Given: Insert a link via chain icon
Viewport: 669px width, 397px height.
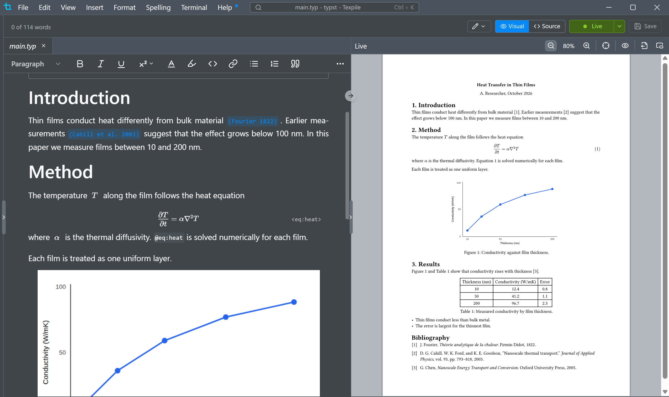Looking at the screenshot, I should click(x=233, y=64).
